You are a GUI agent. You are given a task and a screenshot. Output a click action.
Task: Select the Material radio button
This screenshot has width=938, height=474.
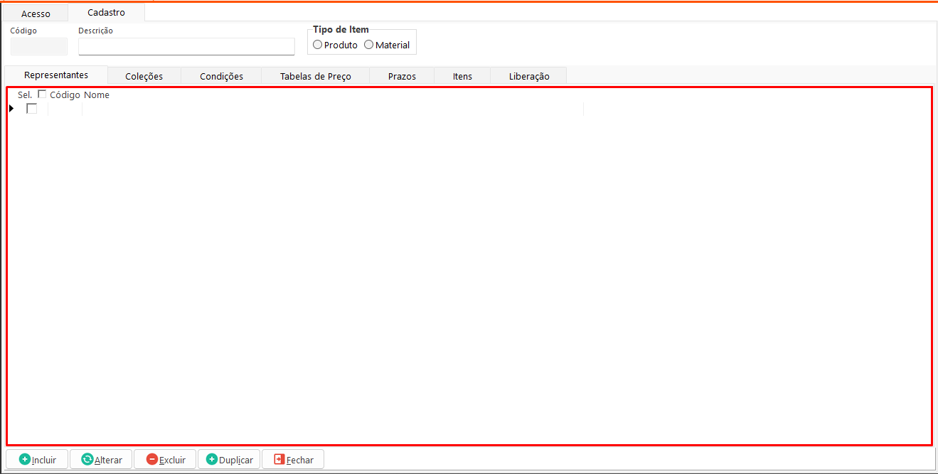click(368, 45)
